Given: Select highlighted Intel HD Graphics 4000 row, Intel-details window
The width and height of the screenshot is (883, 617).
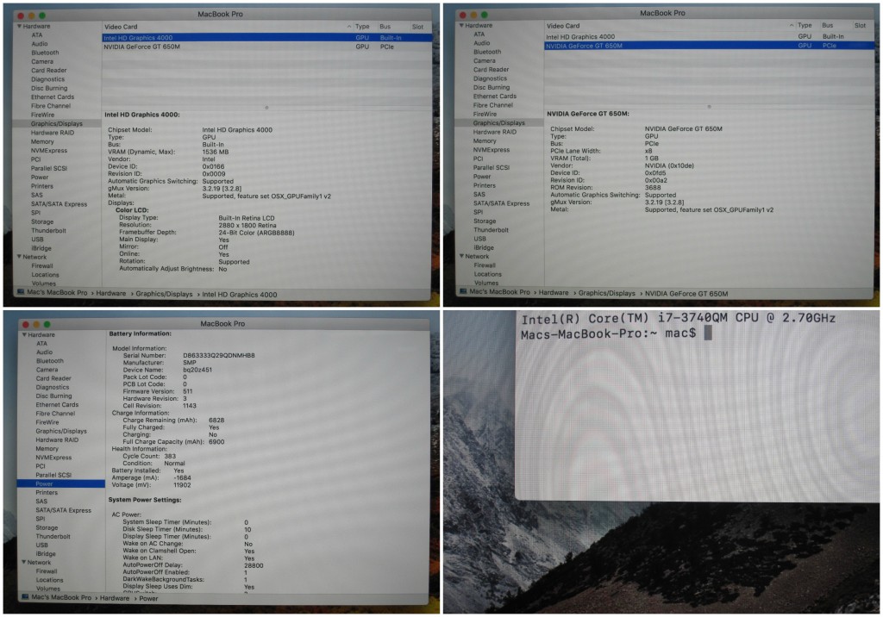Looking at the screenshot, I should tap(267, 38).
